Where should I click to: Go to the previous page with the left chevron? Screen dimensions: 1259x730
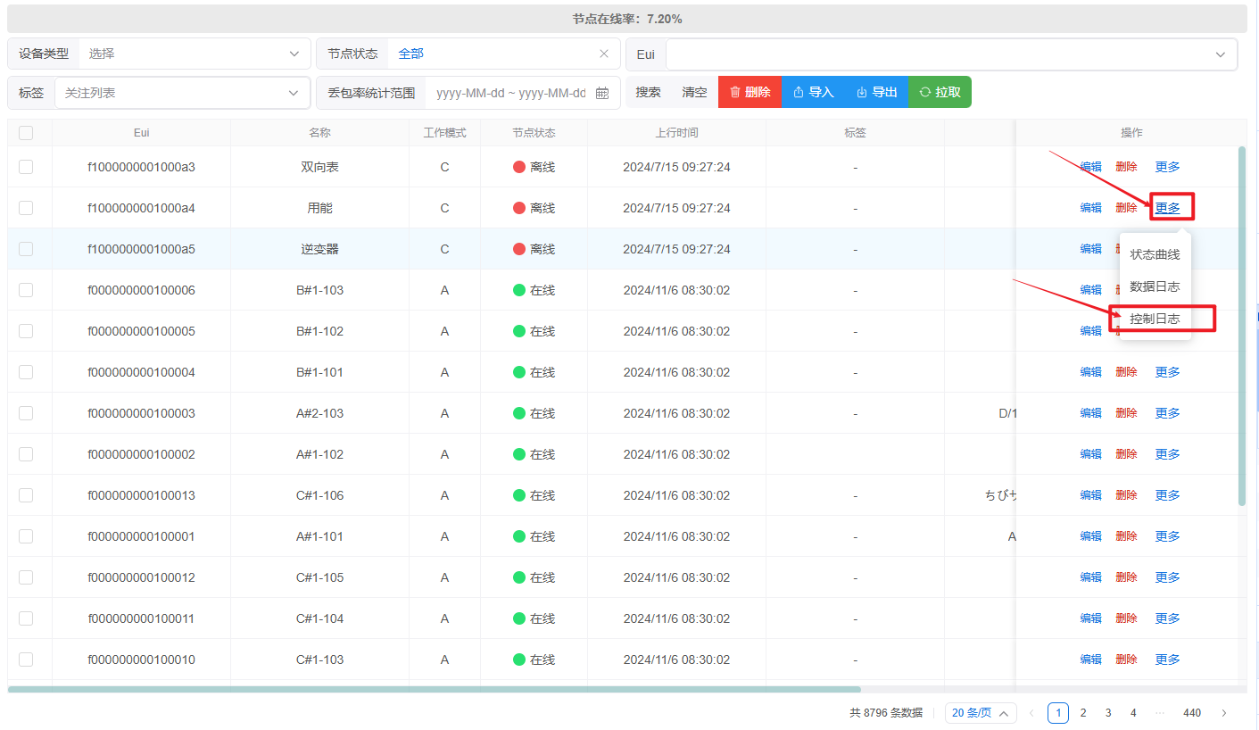coord(1032,713)
